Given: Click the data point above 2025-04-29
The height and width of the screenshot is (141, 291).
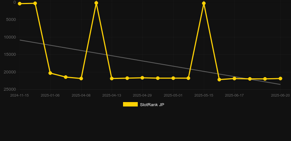Looking at the screenshot, I should coord(142,78).
